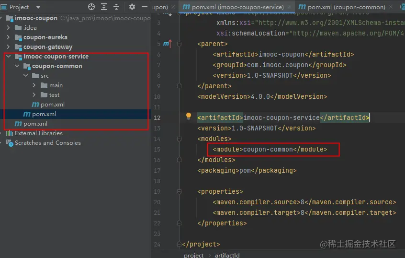The image size is (405, 258).
Task: Open the highlighted pom.xml of imooc-coupon-service
Action: (x=40, y=114)
